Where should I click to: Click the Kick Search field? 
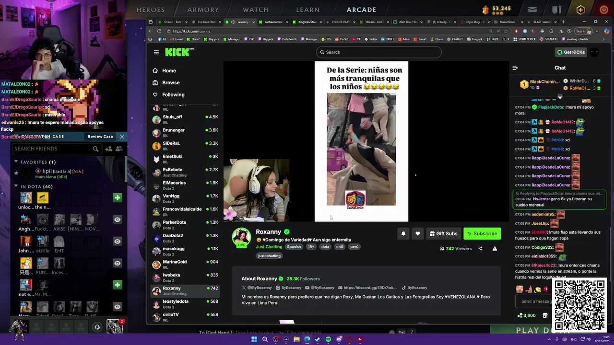379,52
